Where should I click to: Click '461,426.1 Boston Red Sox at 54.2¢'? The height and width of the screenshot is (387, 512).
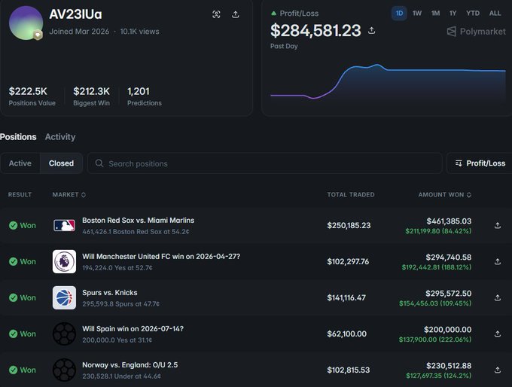pyautogui.click(x=136, y=232)
